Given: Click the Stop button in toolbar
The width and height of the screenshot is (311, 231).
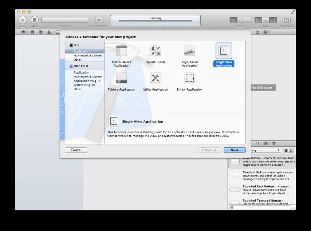Looking at the screenshot, I should [x=35, y=20].
